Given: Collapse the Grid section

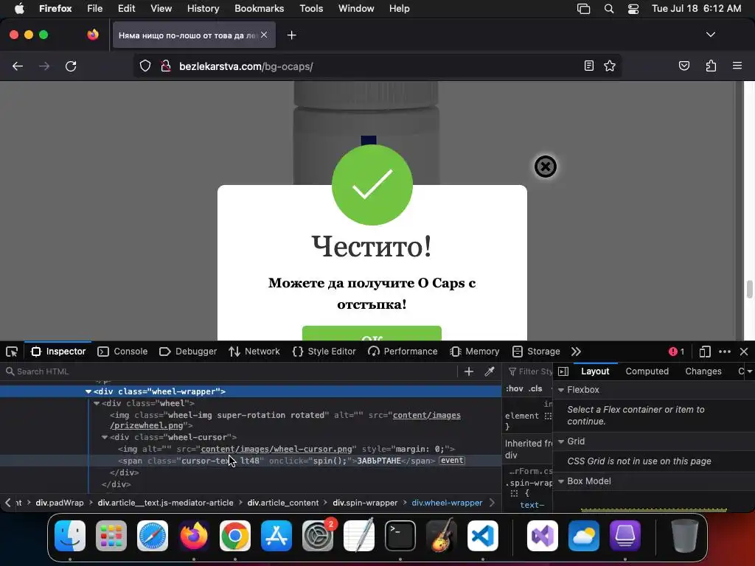Looking at the screenshot, I should coord(561,441).
